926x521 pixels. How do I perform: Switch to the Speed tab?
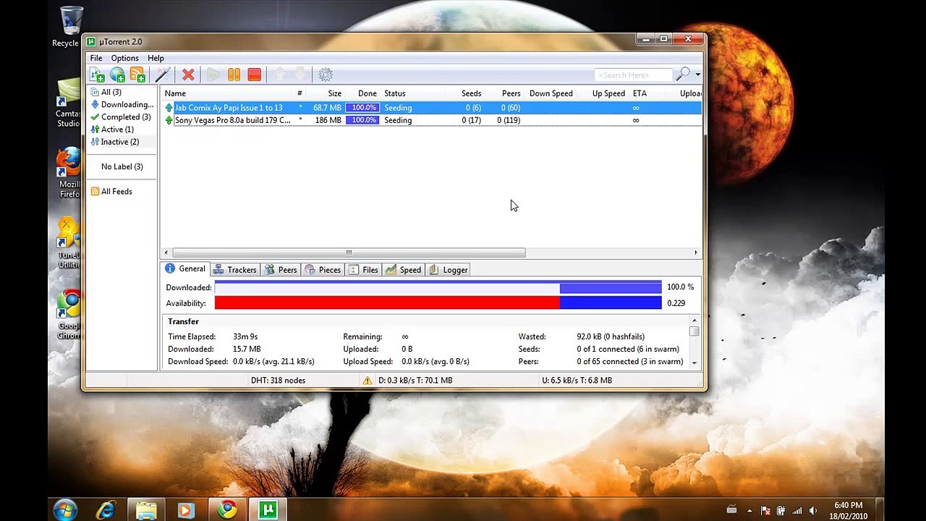click(x=404, y=270)
